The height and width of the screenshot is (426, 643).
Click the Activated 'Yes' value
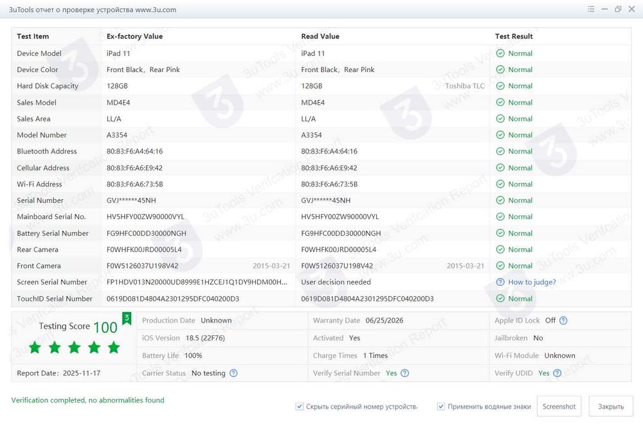click(354, 338)
